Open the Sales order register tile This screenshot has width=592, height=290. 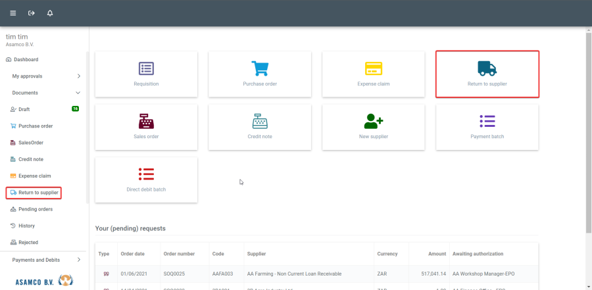pos(146,126)
